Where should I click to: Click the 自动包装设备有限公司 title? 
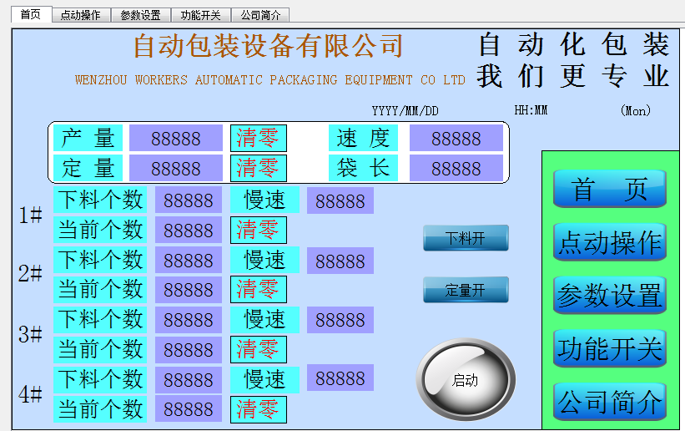268,46
